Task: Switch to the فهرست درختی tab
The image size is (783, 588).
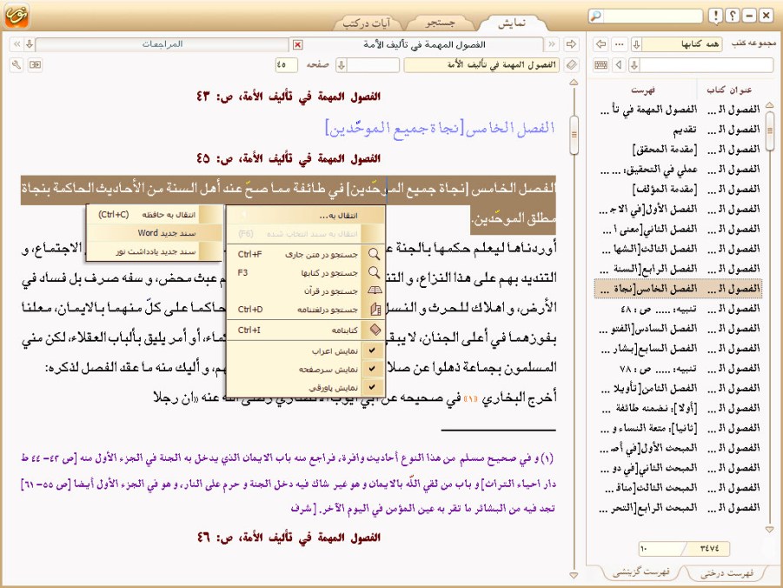Action: pos(727,573)
